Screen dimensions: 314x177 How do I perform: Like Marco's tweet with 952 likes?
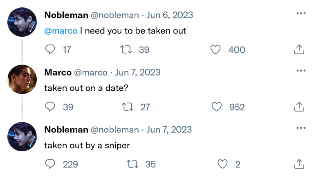pos(217,107)
